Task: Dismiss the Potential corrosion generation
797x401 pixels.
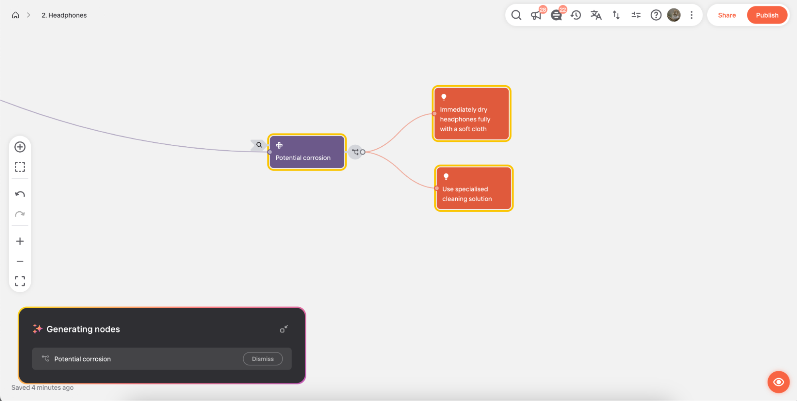Action: point(263,359)
